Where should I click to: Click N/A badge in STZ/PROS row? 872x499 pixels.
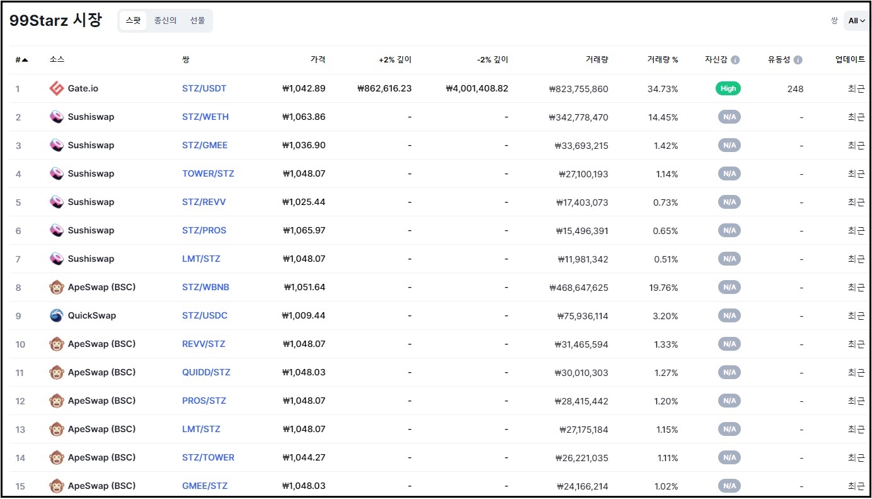(730, 230)
